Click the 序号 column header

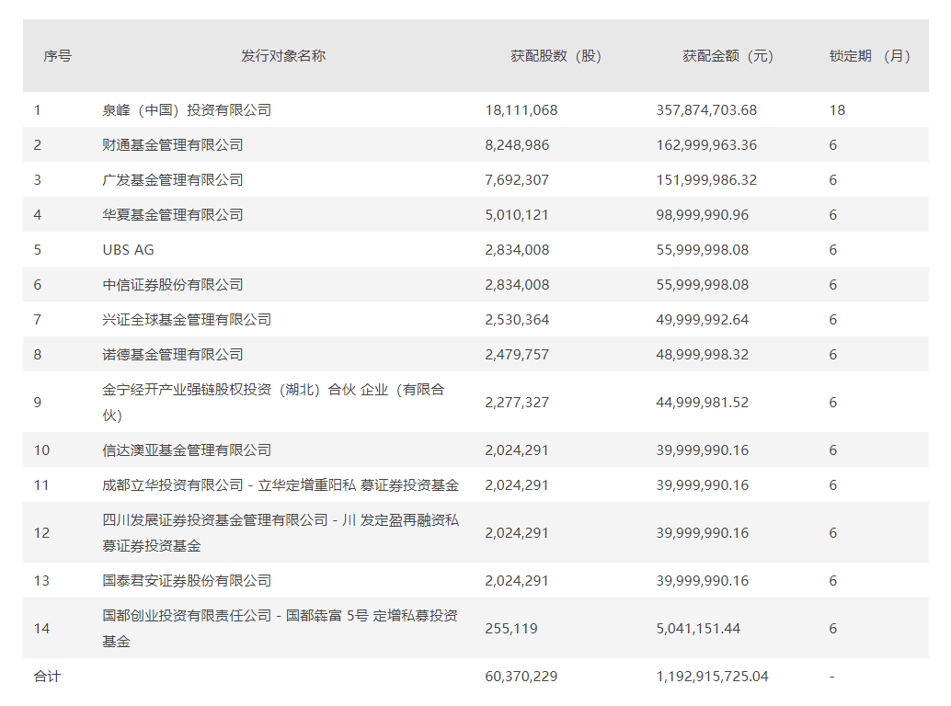[x=58, y=56]
